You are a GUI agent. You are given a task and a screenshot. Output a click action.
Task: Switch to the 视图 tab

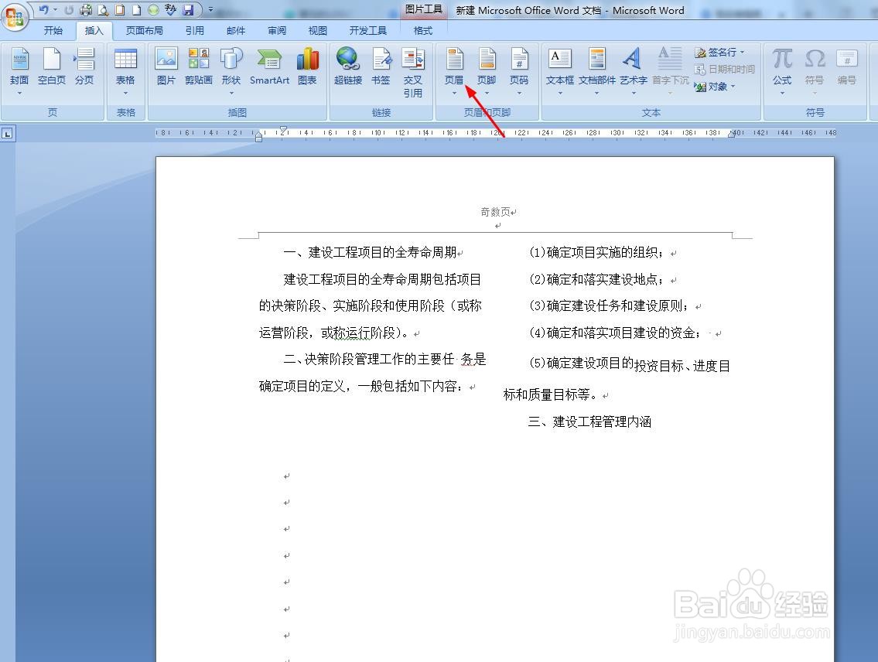[317, 31]
